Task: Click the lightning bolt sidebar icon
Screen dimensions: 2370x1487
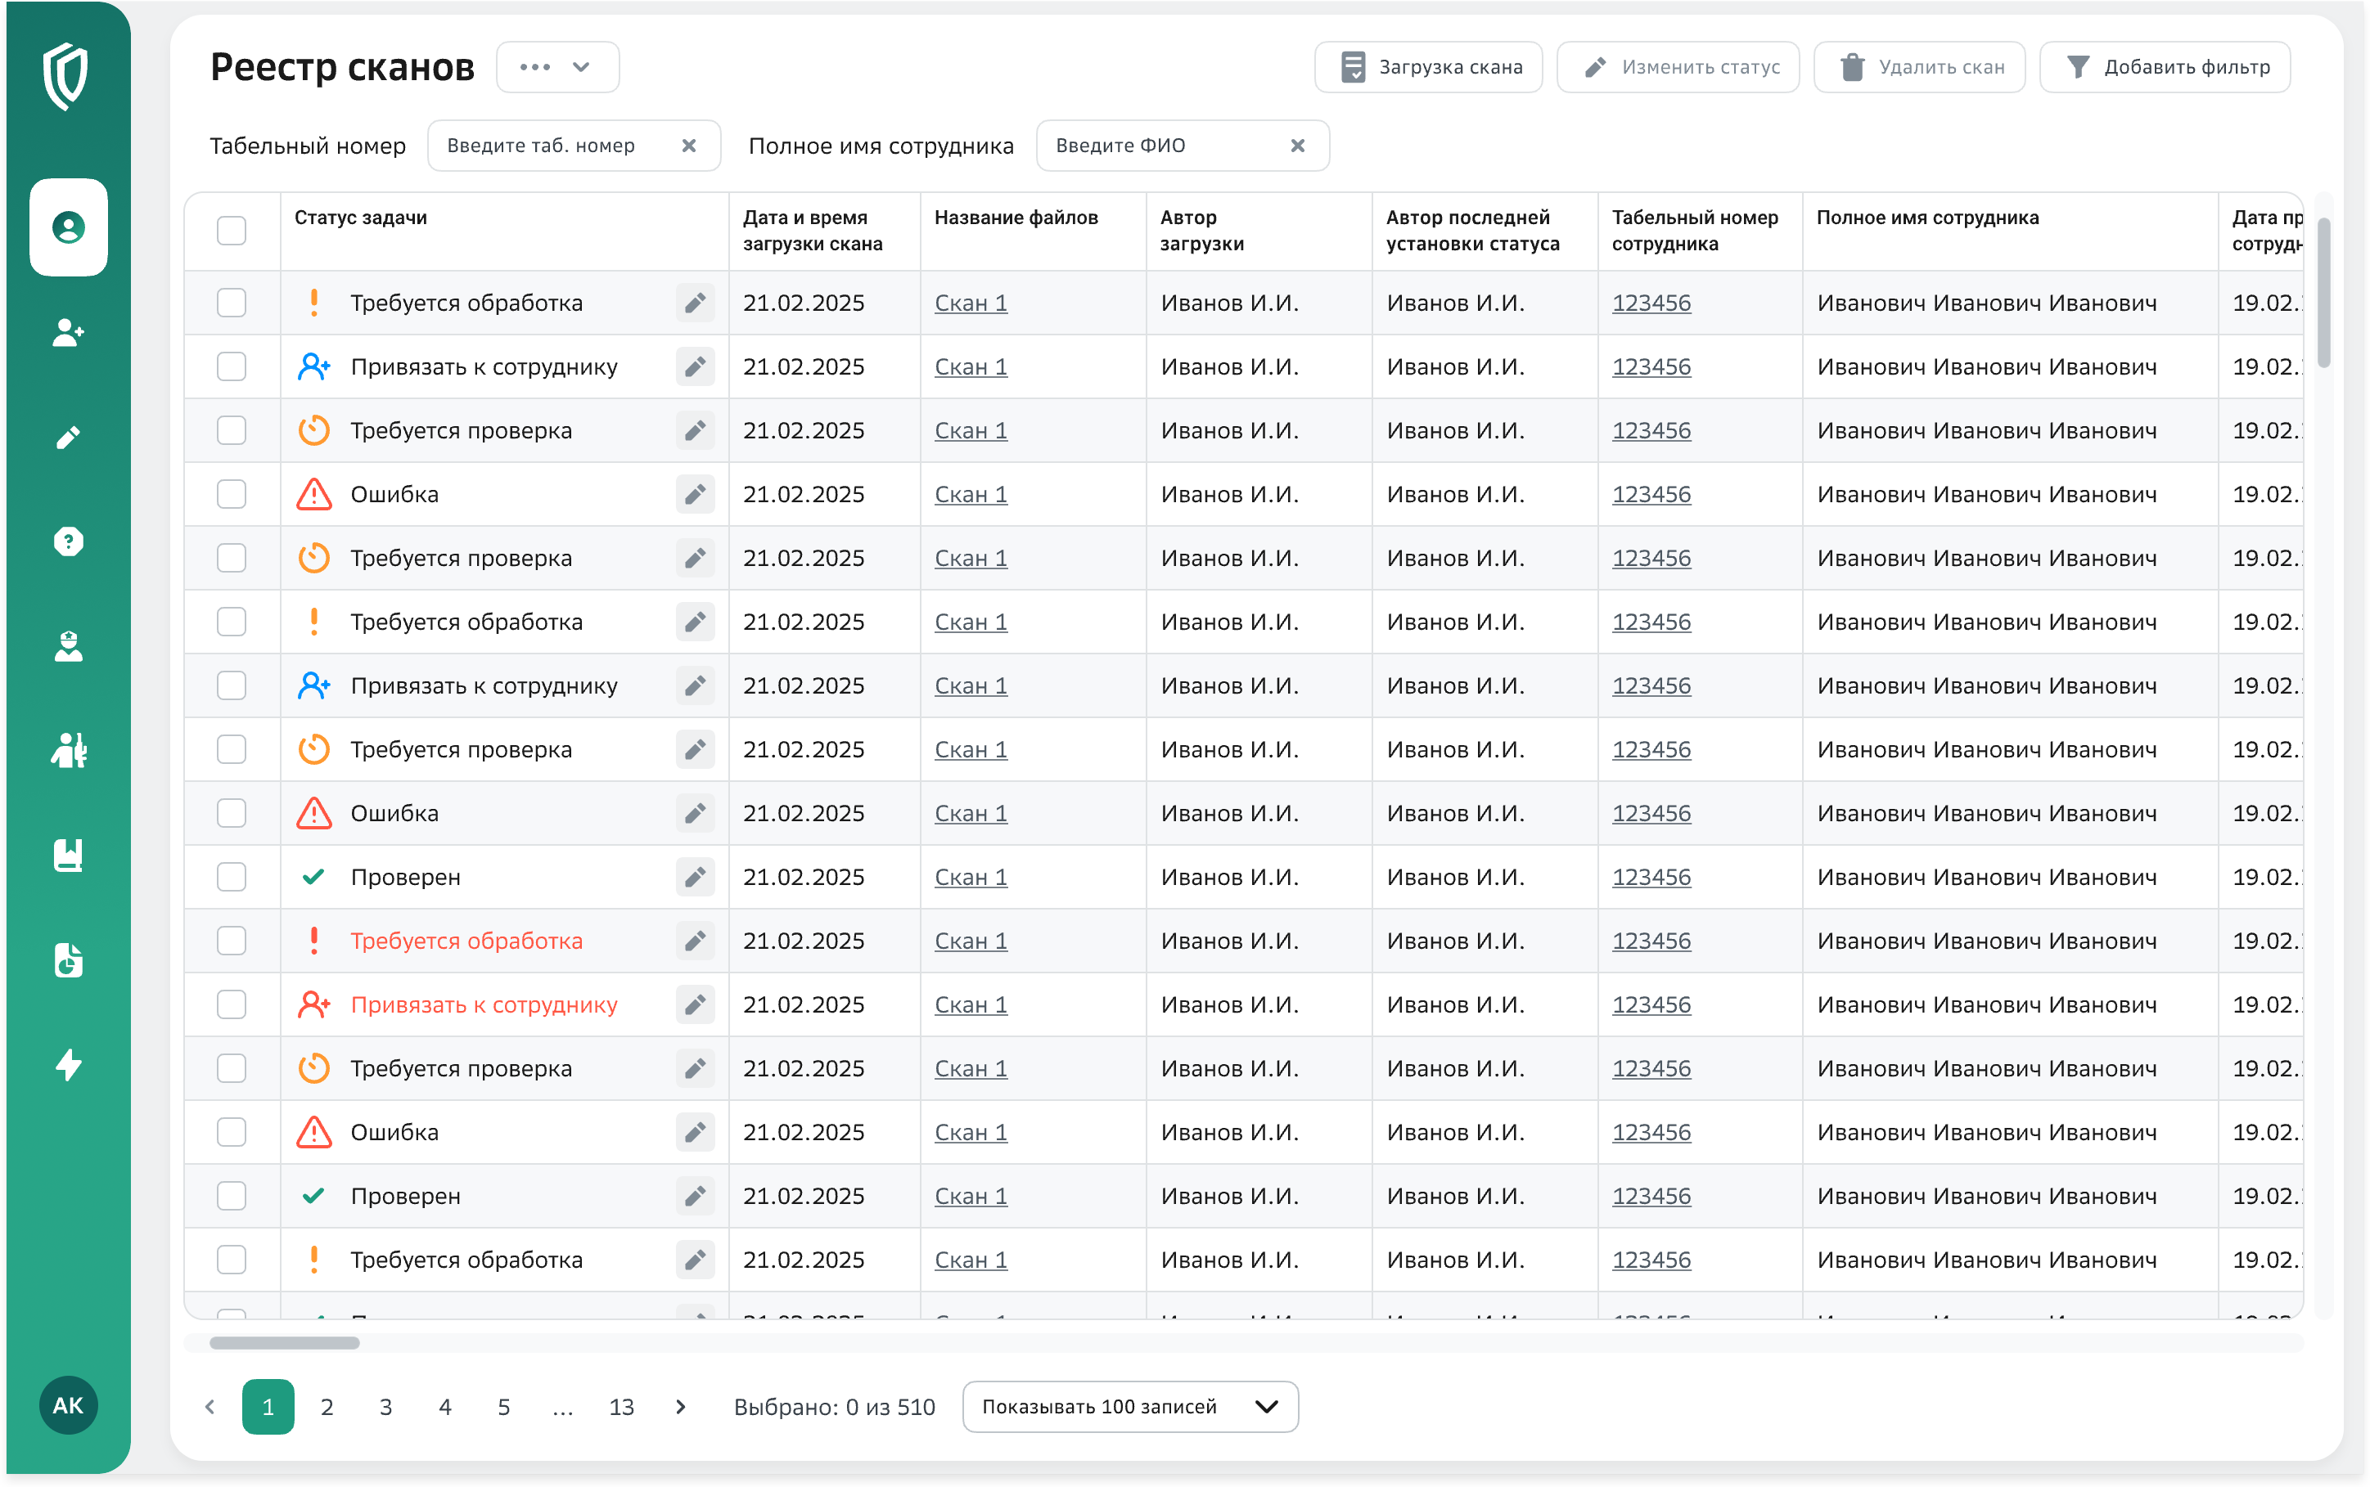Action: pos(68,1064)
